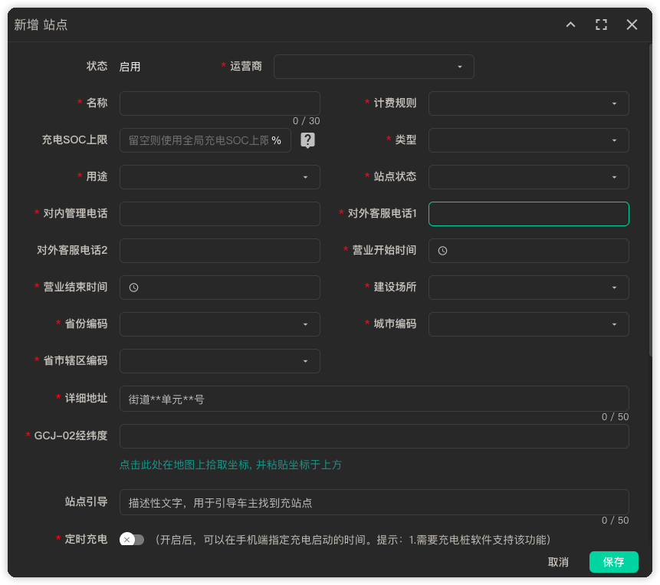Click the GCJ-02经纬度 input field
The width and height of the screenshot is (660, 585).
(374, 436)
